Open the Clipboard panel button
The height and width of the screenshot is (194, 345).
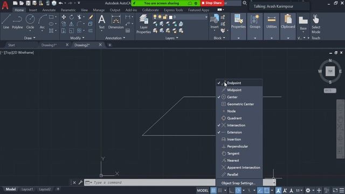288,22
